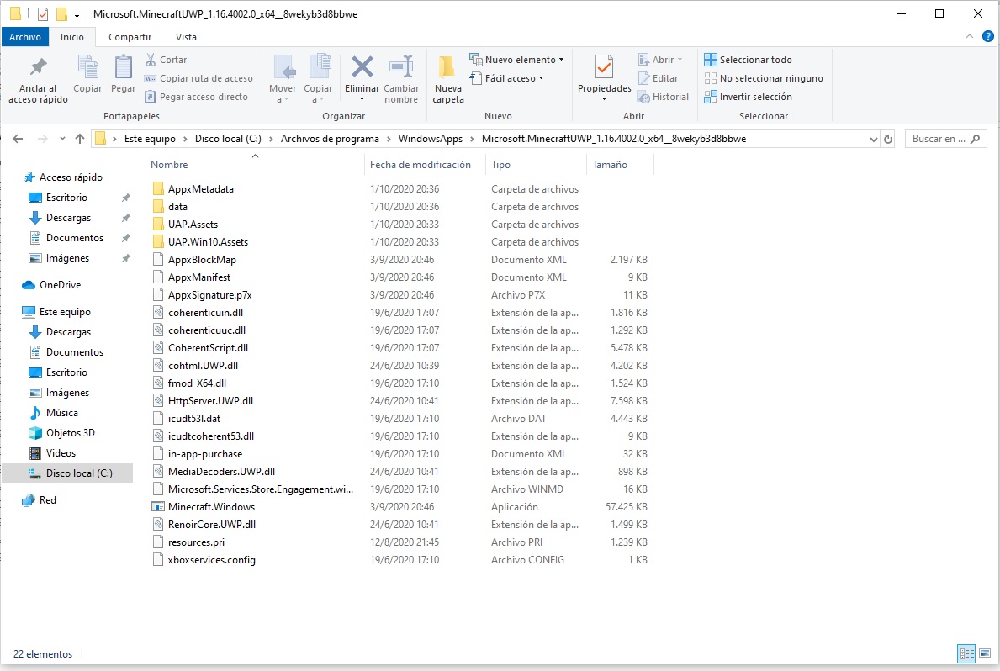Open the Archivo menu tab
Viewport: 1000px width, 671px height.
click(x=25, y=37)
